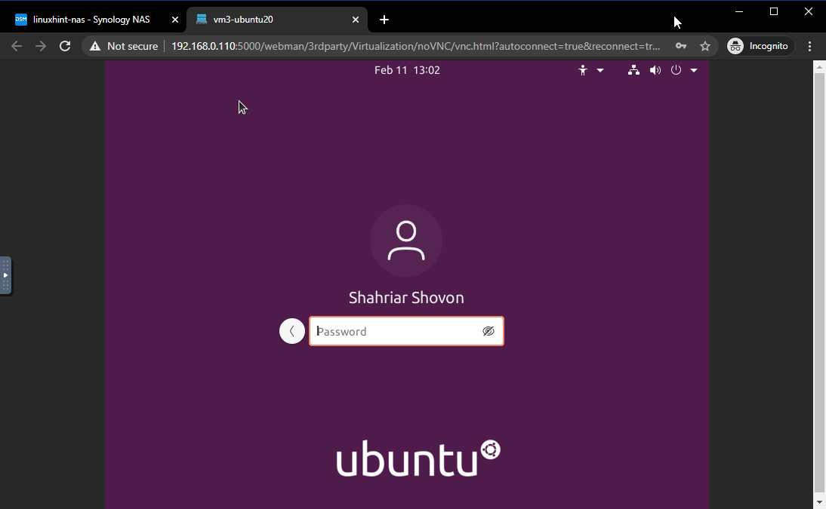Switch to vm3-ubuntu20 tab

point(276,20)
